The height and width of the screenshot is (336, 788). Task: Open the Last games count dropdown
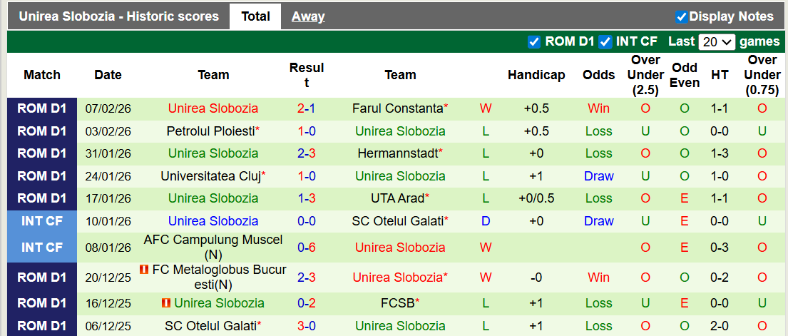tap(717, 41)
